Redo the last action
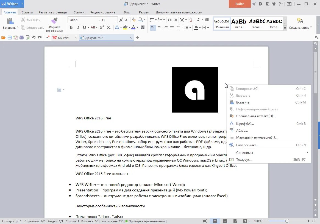 (40, 38)
